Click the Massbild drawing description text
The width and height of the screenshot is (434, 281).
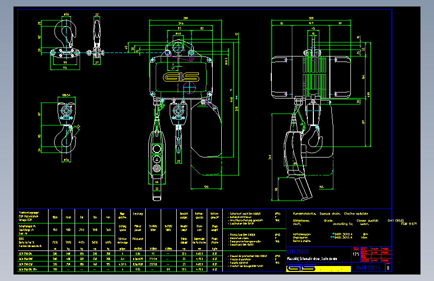[x=312, y=259]
